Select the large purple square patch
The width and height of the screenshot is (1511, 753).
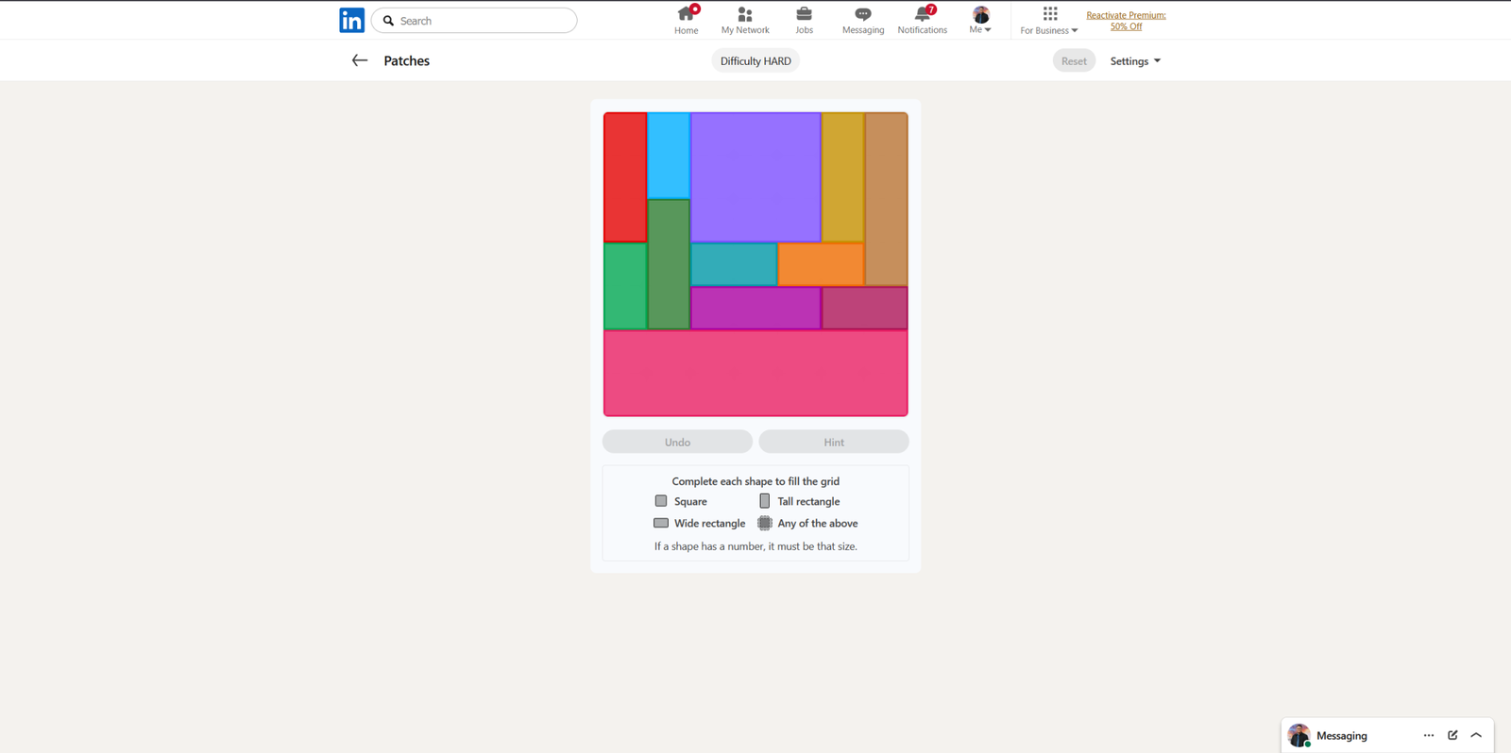tap(755, 177)
